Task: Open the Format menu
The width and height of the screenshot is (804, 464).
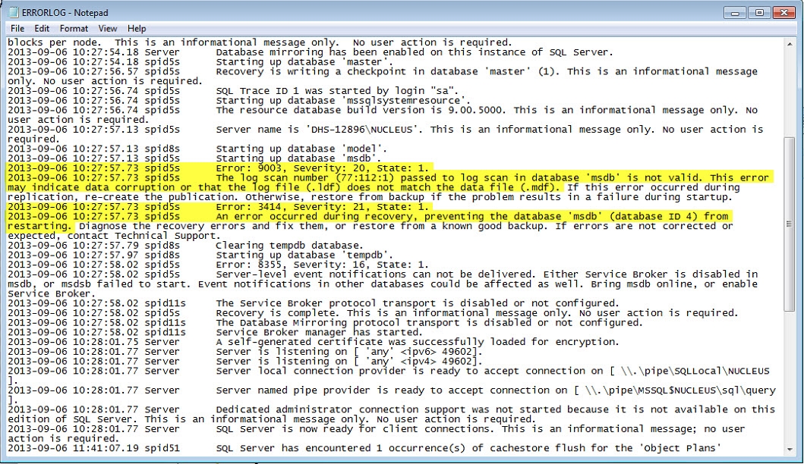Action: tap(74, 29)
